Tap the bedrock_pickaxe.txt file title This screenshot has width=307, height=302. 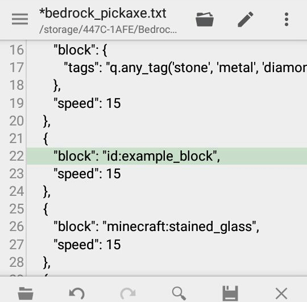(x=103, y=14)
